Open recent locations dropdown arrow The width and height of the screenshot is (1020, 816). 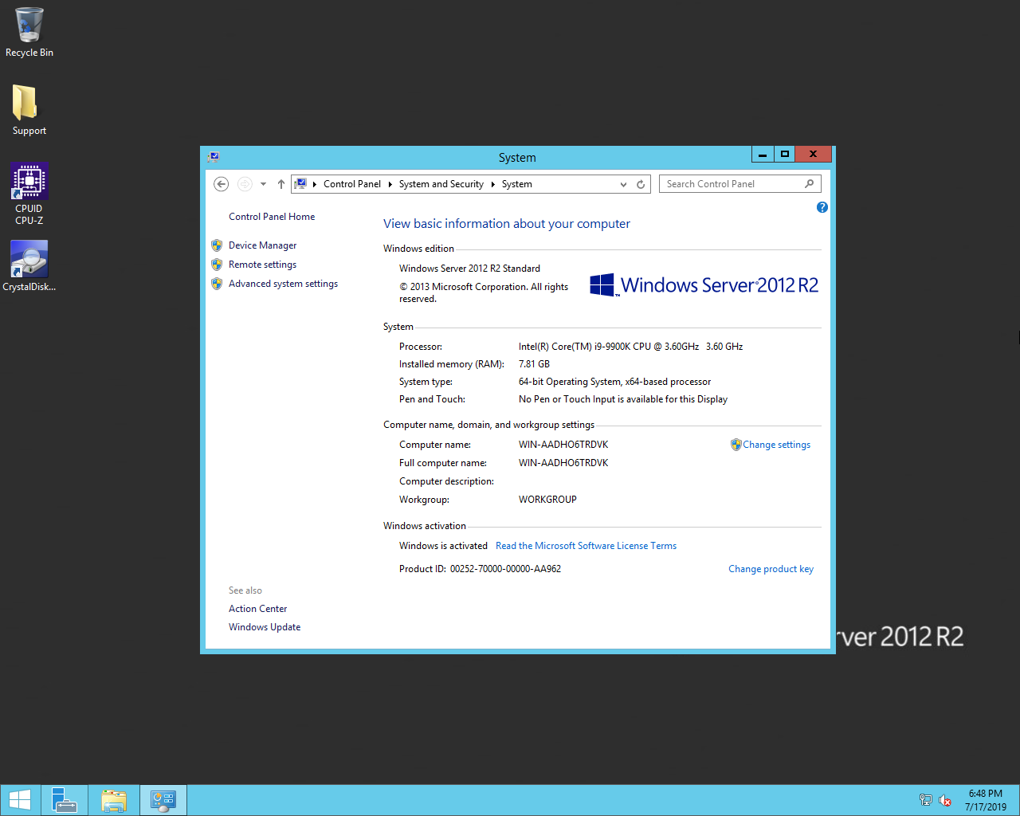point(263,184)
